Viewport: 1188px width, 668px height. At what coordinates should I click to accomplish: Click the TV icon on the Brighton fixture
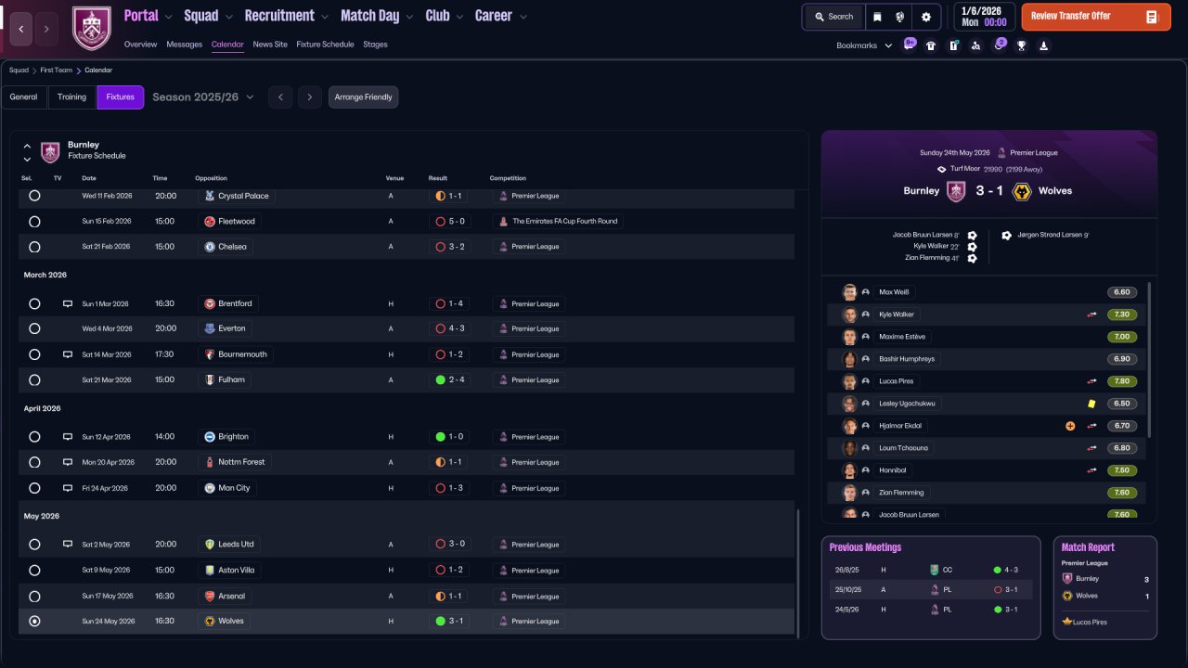(68, 437)
